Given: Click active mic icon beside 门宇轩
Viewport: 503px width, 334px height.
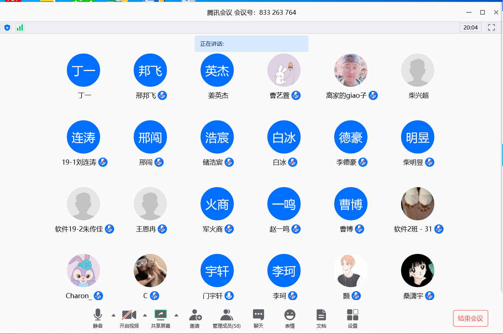Looking at the screenshot, I should click(229, 296).
